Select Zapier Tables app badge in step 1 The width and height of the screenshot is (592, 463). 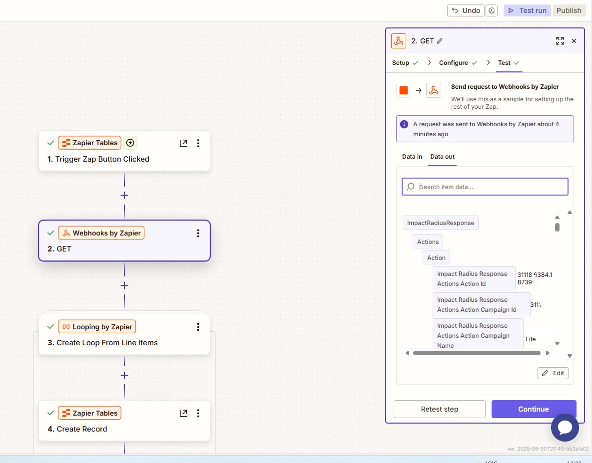click(x=89, y=143)
